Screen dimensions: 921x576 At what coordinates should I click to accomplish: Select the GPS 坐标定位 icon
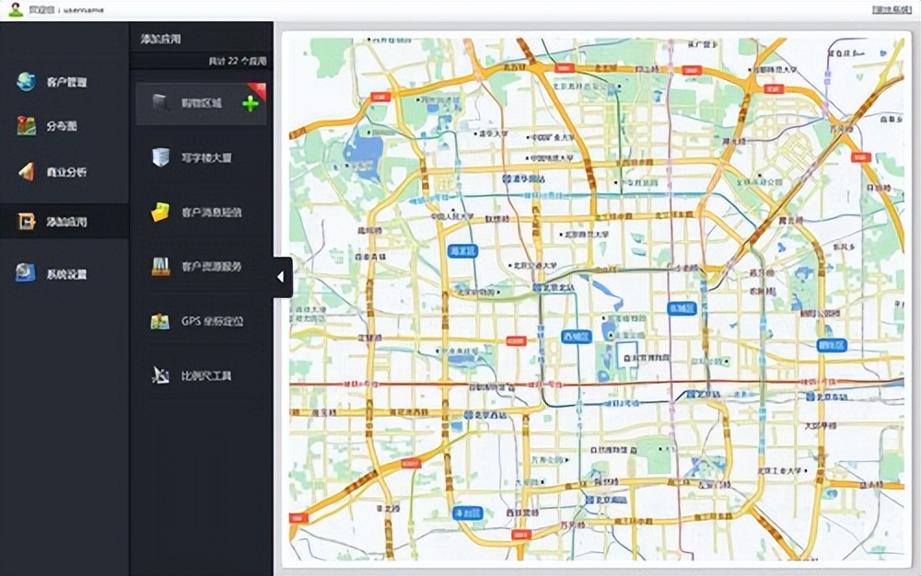(159, 321)
